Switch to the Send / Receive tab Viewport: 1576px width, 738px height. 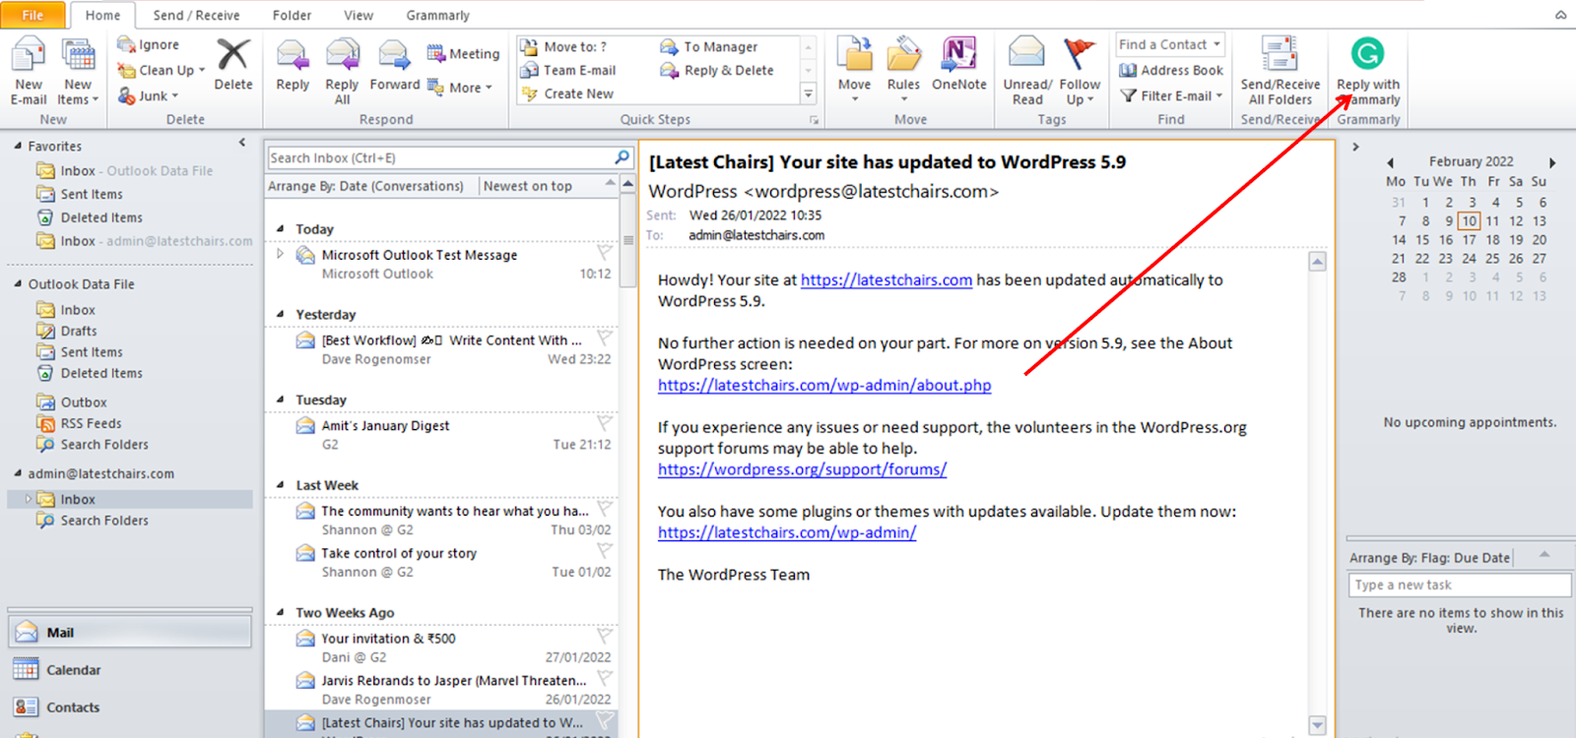pos(196,15)
